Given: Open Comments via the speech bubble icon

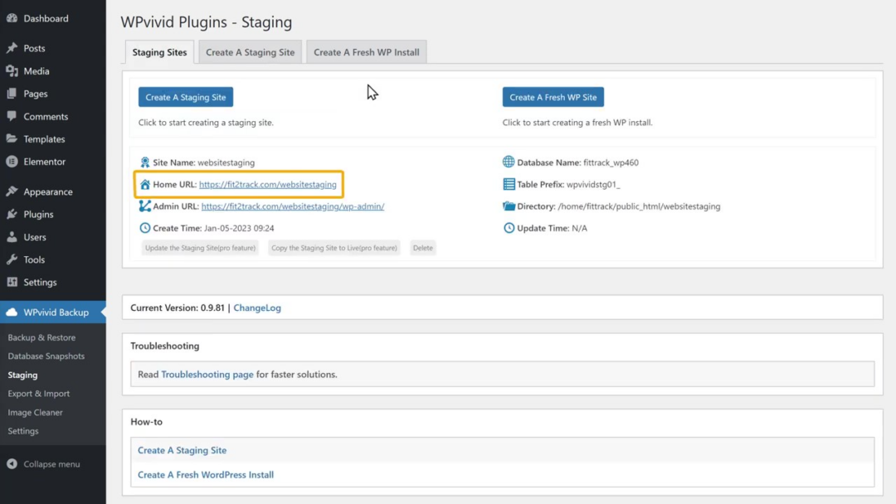Looking at the screenshot, I should [x=12, y=116].
